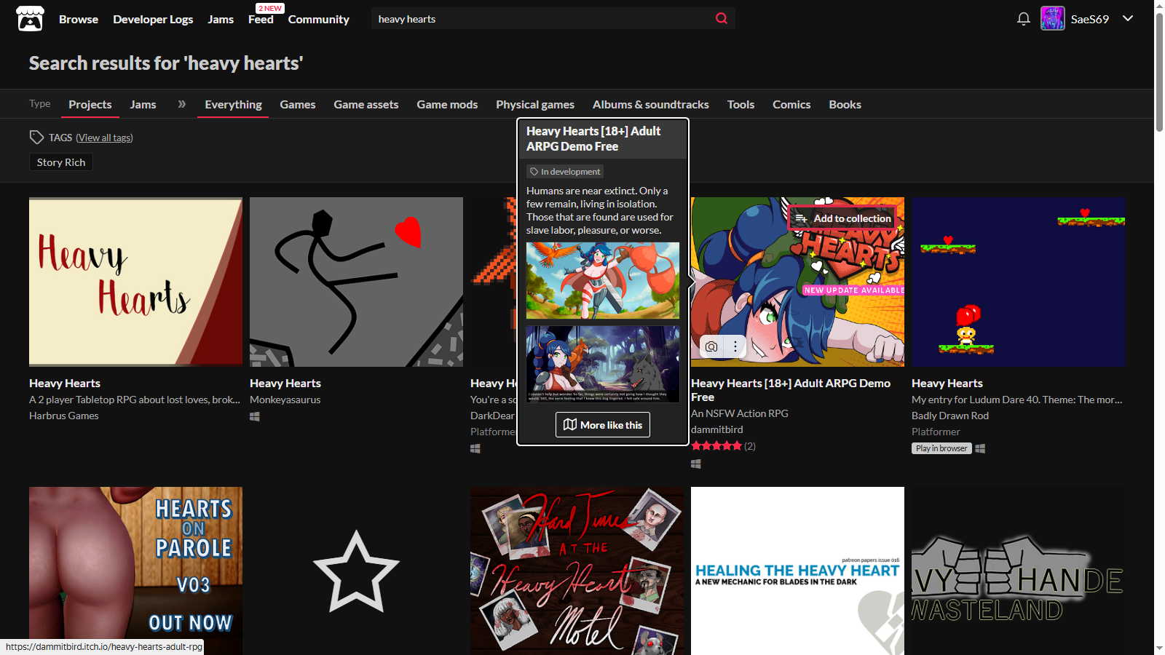Screen dimensions: 1165x655
Task: Select the Jams type tab
Action: [x=143, y=104]
